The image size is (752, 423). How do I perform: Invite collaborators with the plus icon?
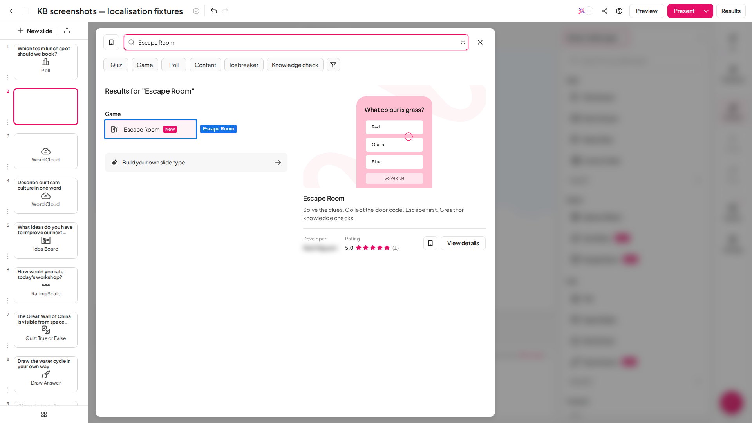pos(589,11)
